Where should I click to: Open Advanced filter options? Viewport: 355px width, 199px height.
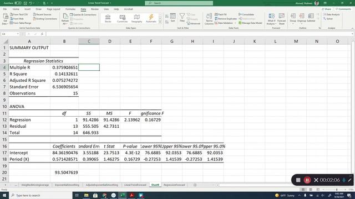[x=194, y=23]
